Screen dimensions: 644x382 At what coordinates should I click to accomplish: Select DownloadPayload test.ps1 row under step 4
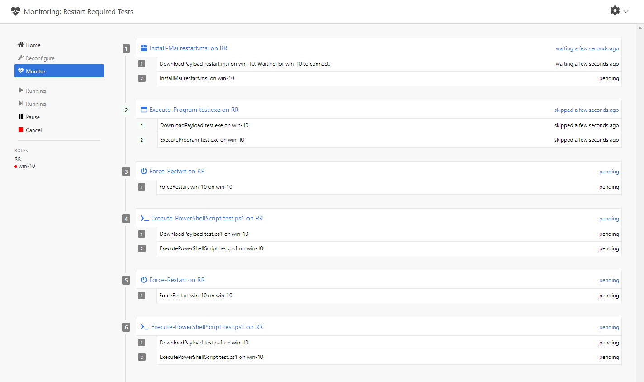pyautogui.click(x=389, y=234)
